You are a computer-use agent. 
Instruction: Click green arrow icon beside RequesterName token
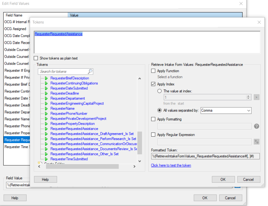46,109
